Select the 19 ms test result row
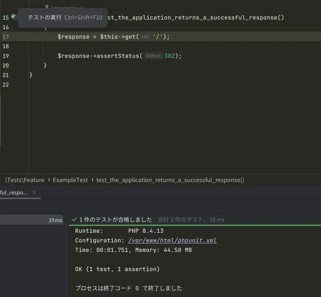 coord(32,220)
